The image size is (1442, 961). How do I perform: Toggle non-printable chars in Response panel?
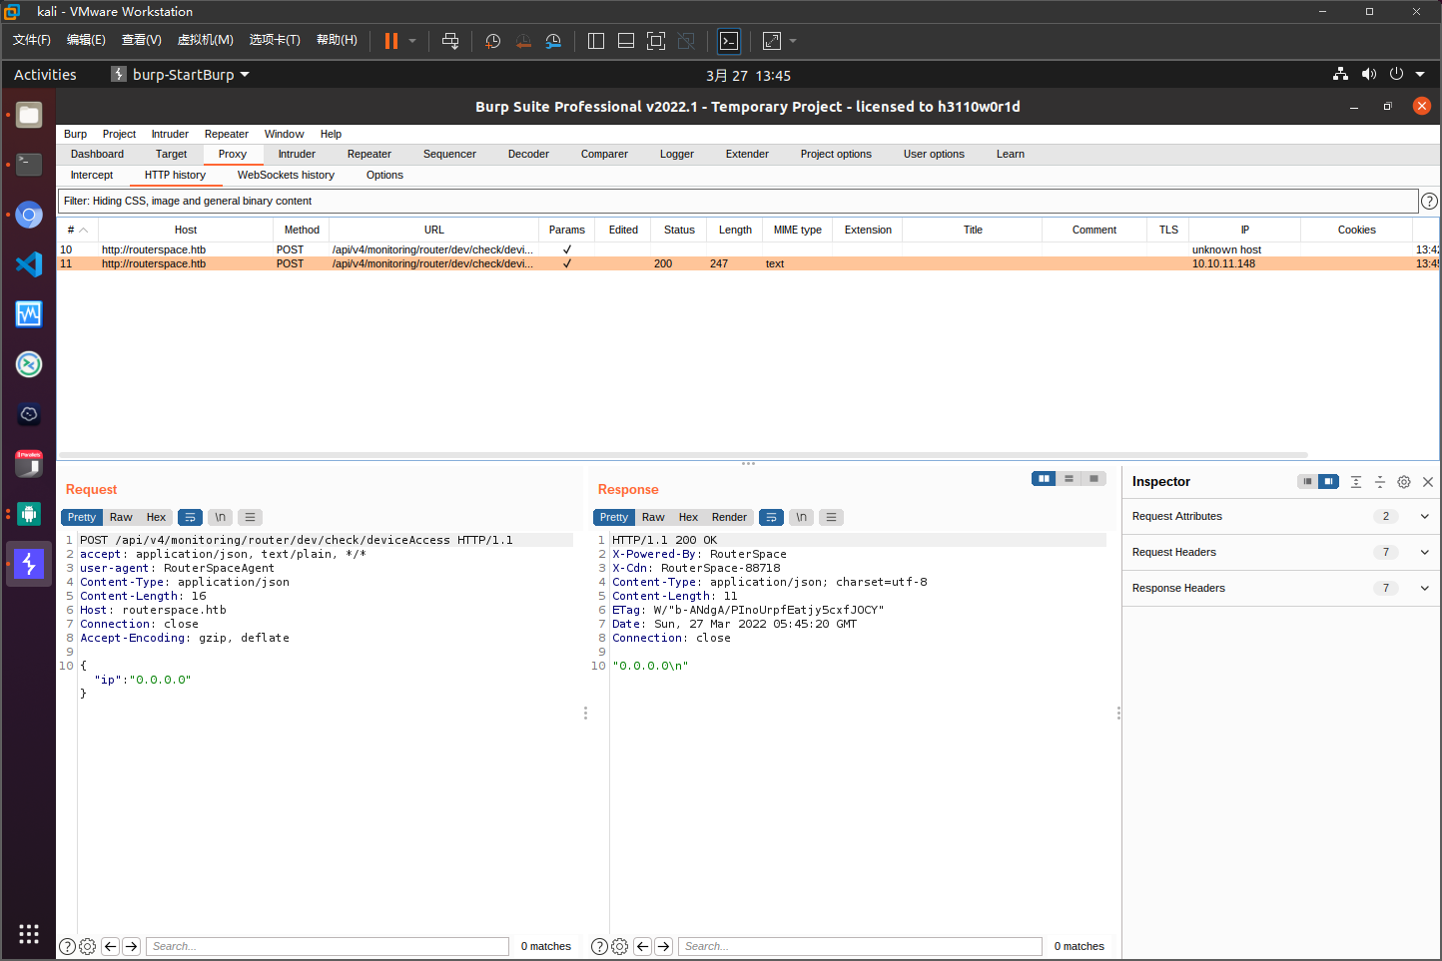click(801, 517)
